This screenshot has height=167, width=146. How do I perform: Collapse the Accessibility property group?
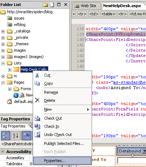point(2,152)
